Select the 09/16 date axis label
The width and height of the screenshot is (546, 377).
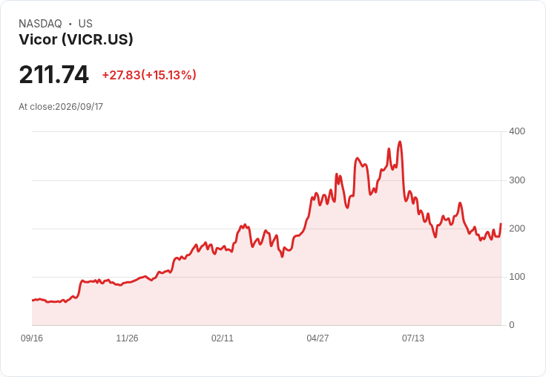[x=32, y=338]
